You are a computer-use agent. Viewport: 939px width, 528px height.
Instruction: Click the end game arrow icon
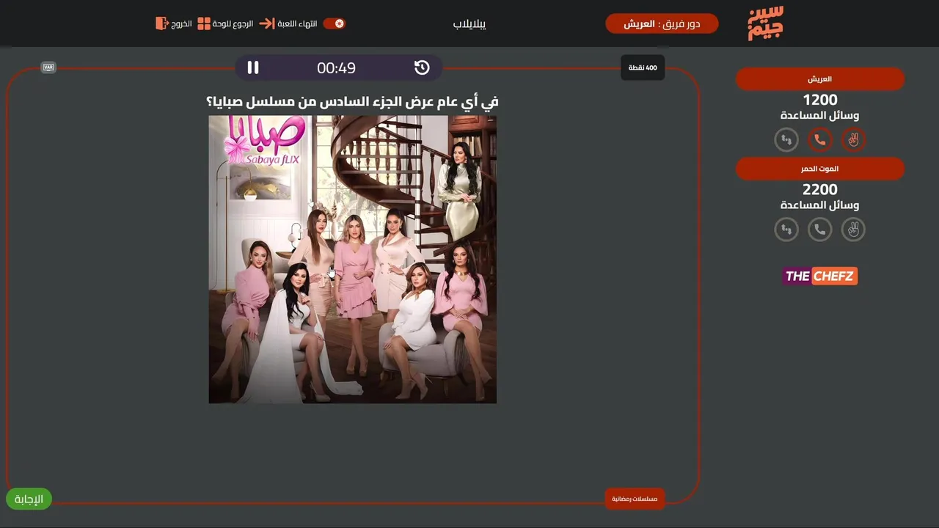point(267,23)
